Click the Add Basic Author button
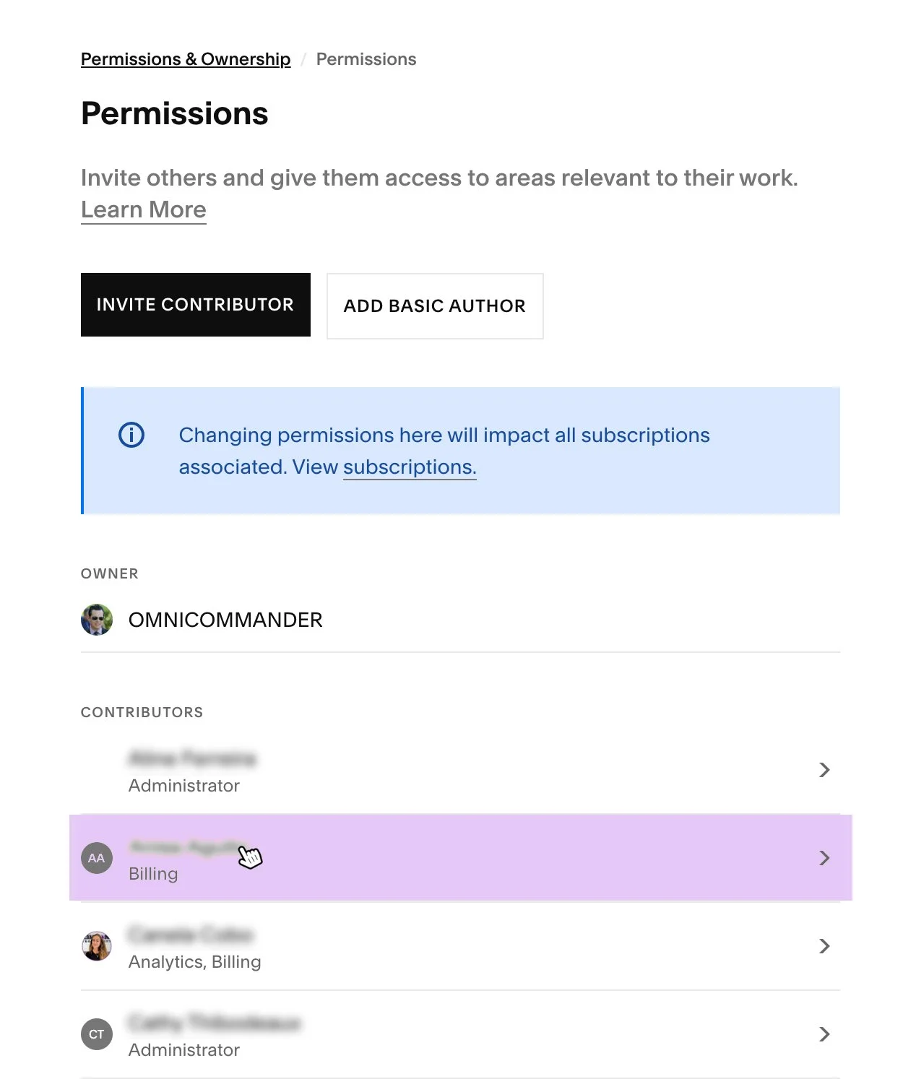Image resolution: width=916 pixels, height=1079 pixels. pyautogui.click(x=435, y=306)
